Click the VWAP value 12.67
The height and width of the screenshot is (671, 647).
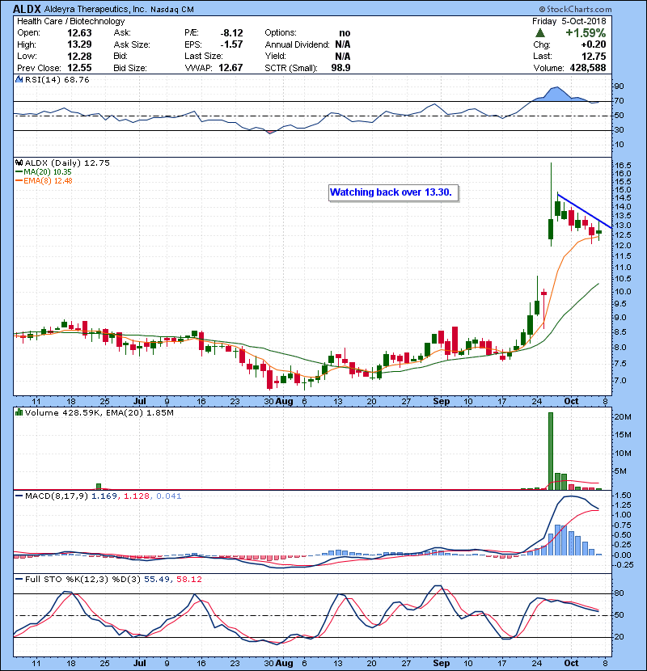coord(230,68)
